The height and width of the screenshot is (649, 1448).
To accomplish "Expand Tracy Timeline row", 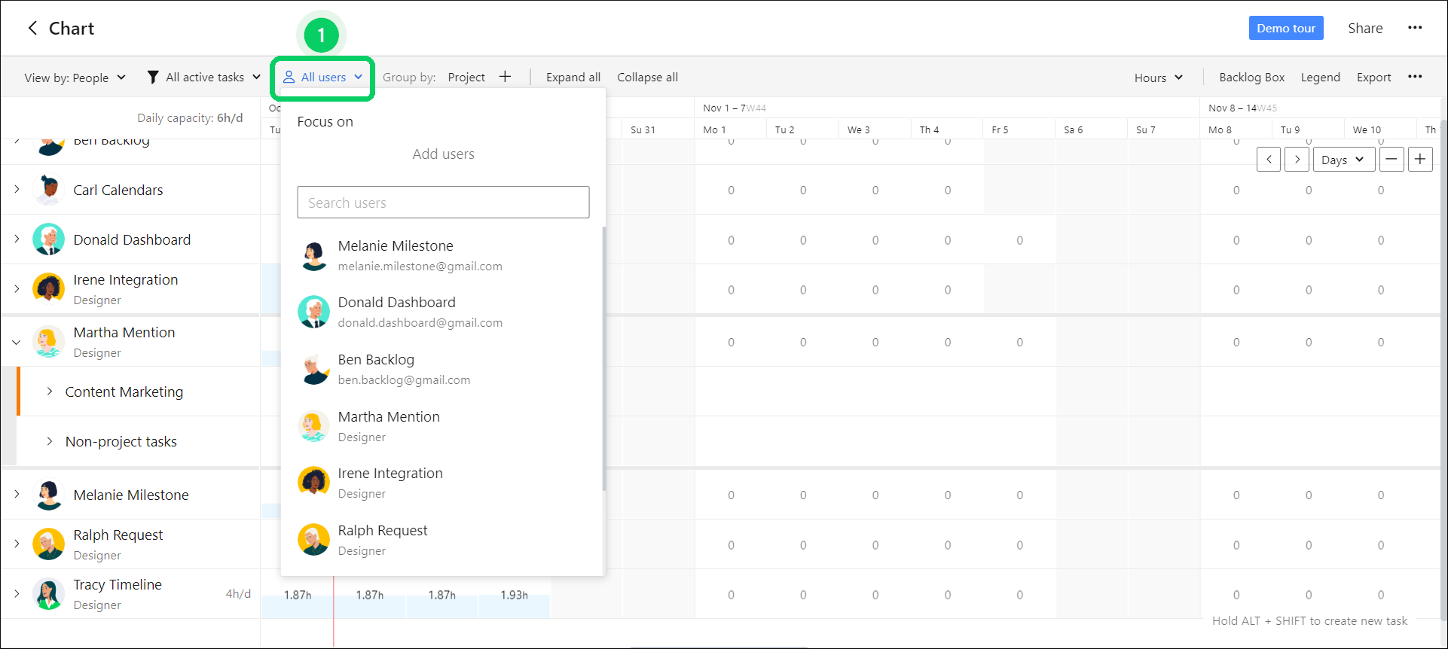I will (x=17, y=593).
